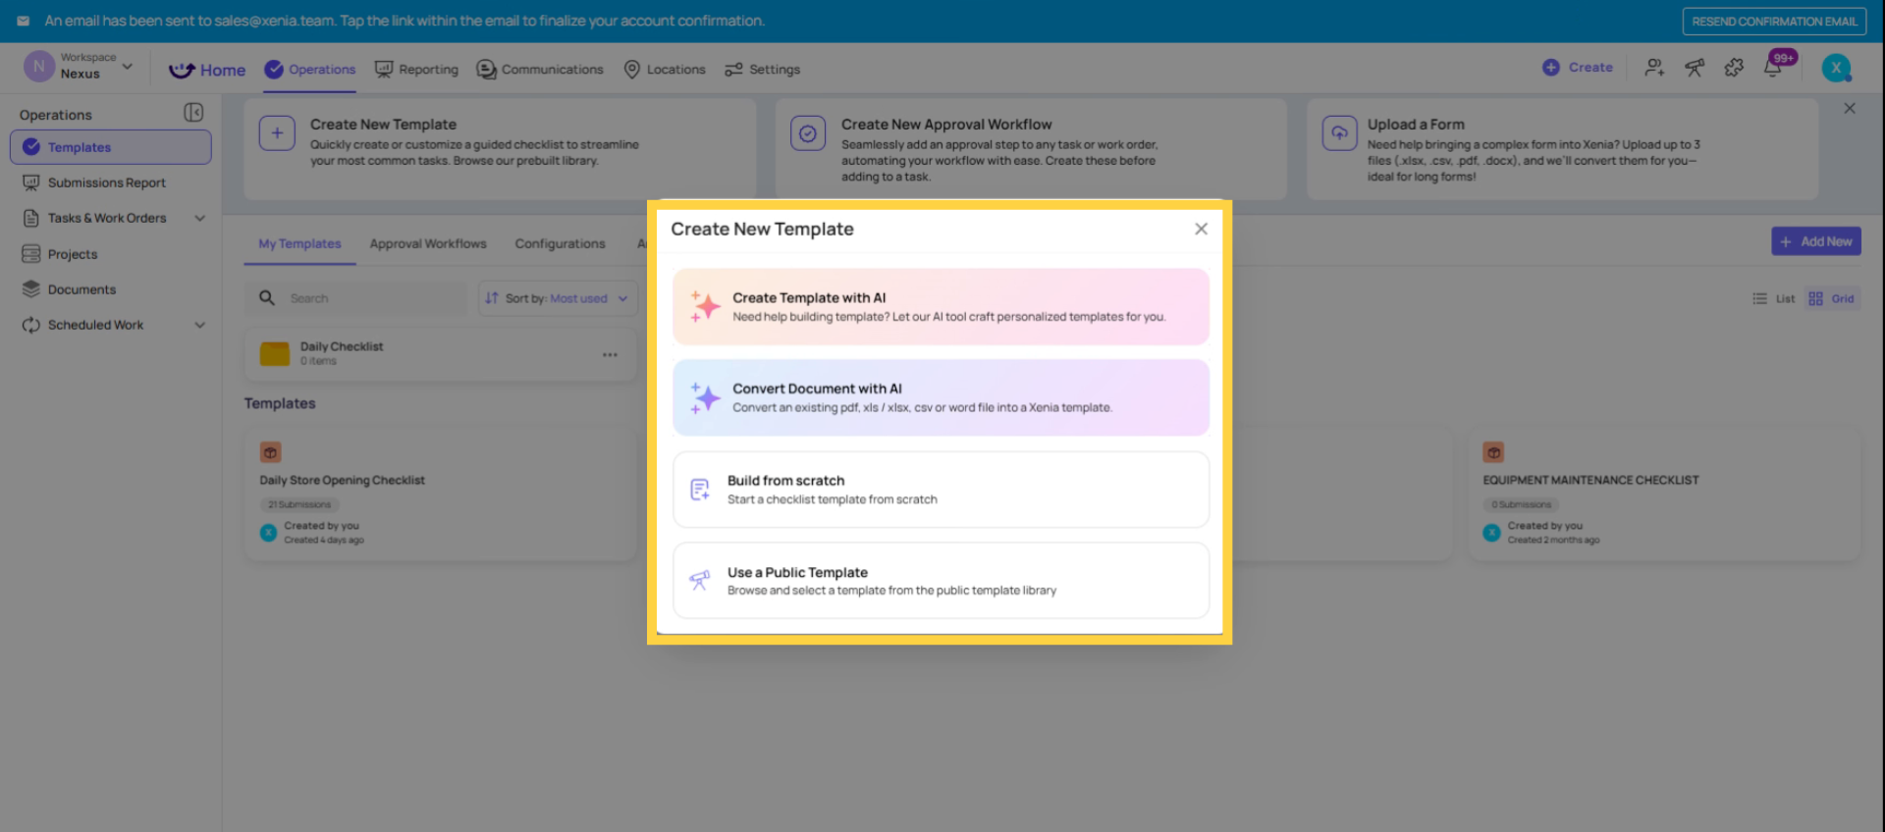
Task: Click the Daily Store Opening Checklist orange icon
Action: [x=270, y=452]
